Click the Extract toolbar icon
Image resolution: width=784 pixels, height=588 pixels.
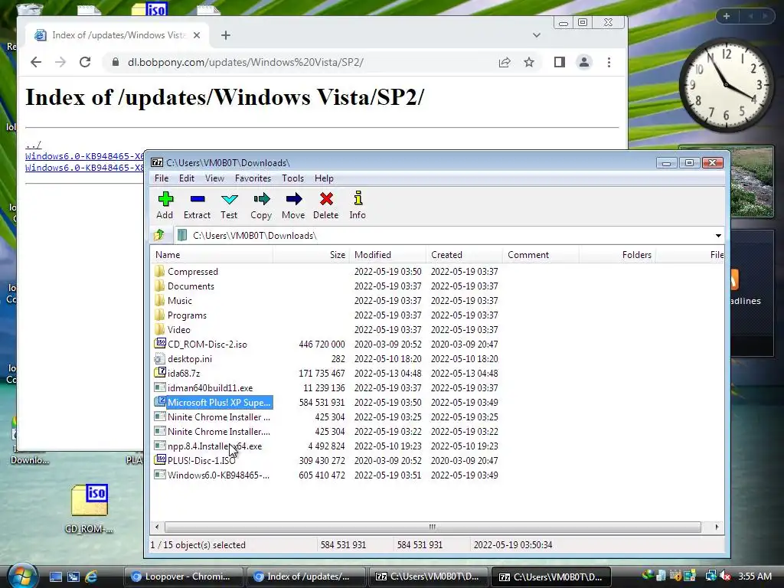(x=197, y=205)
